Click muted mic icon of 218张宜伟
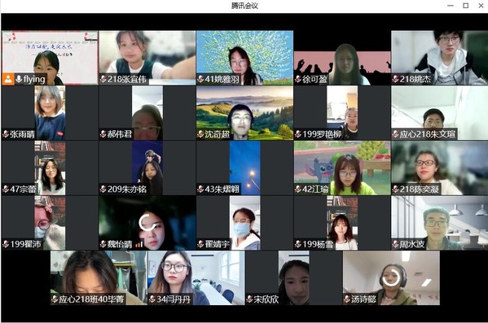This screenshot has height=323, width=488. pyautogui.click(x=103, y=79)
